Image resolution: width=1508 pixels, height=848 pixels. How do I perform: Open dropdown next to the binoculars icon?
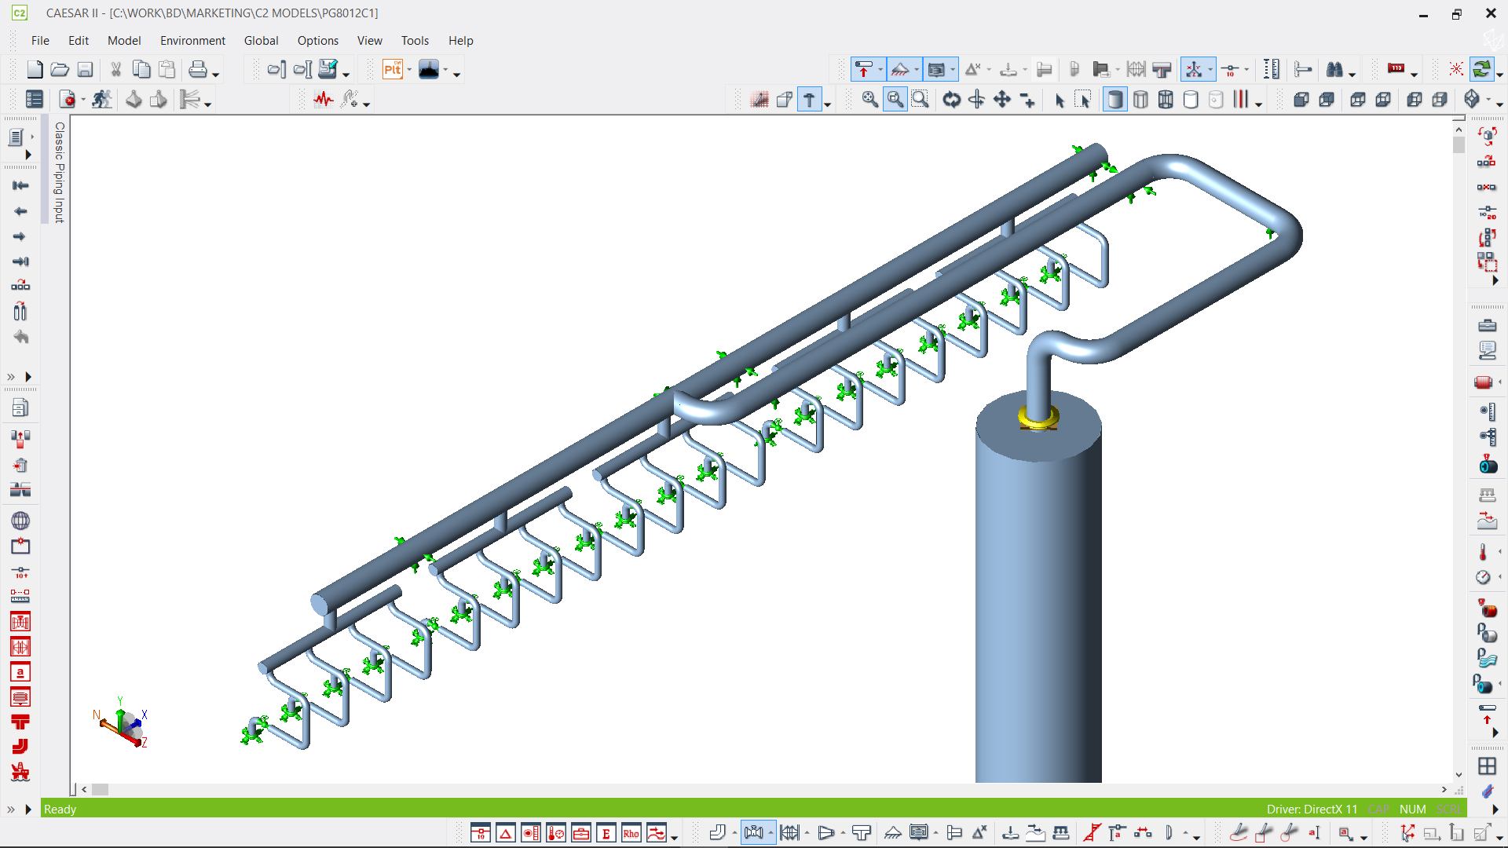click(x=1352, y=75)
